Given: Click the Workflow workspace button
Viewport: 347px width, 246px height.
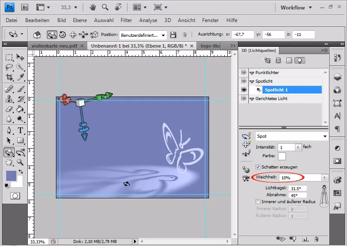Looking at the screenshot, I should (x=292, y=7).
